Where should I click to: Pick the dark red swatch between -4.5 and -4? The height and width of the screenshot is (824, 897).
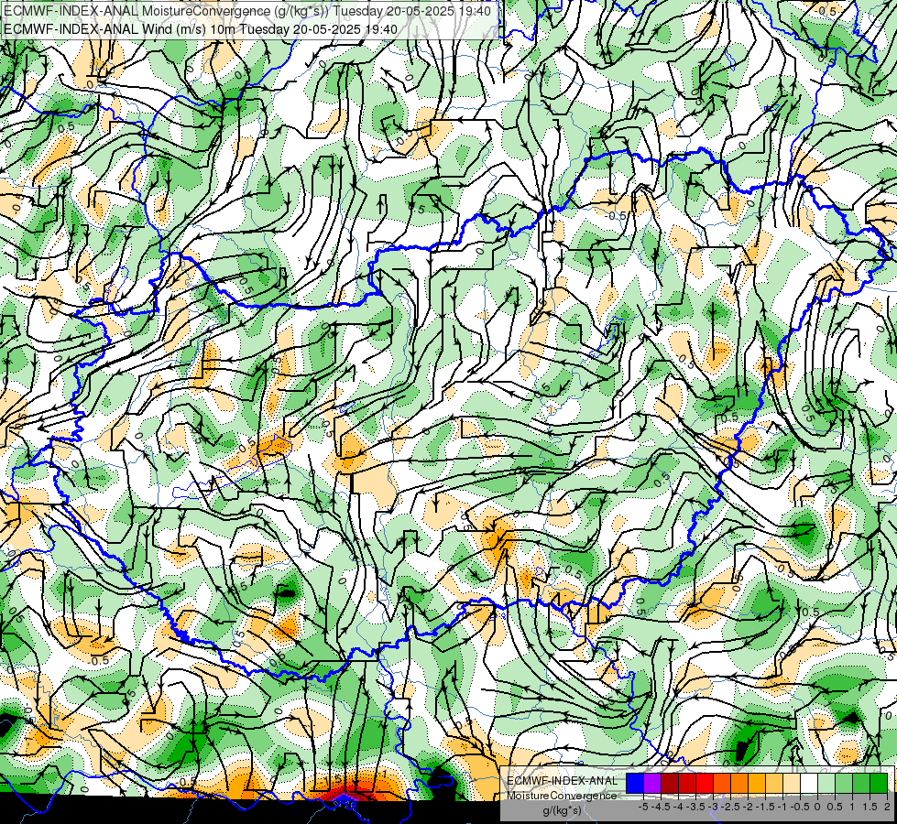pyautogui.click(x=670, y=783)
